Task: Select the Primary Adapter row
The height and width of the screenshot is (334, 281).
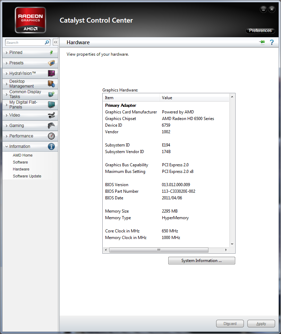Action: [166, 105]
